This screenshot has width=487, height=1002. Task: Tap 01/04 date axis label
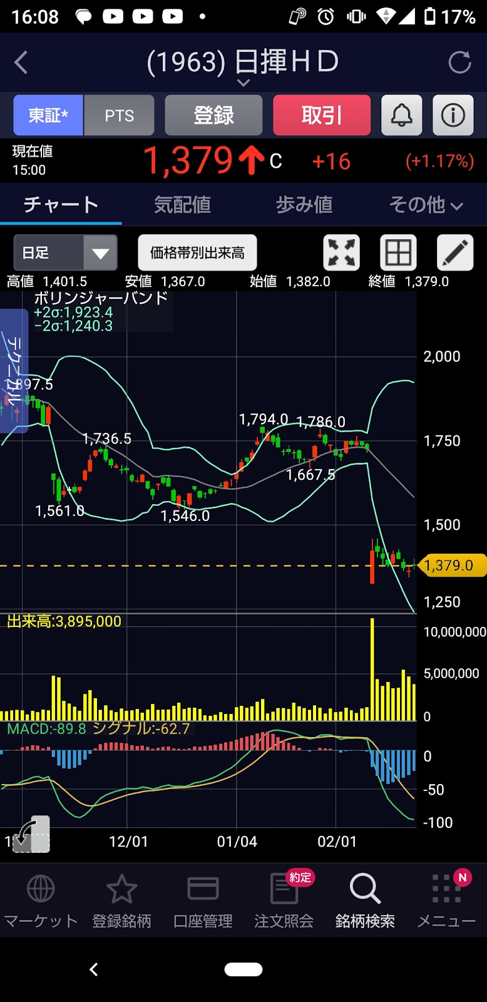coord(237,841)
